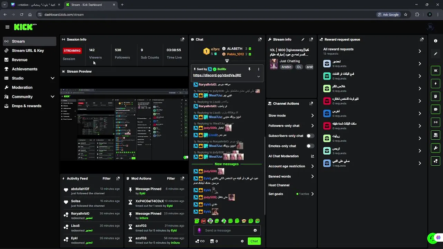Open Achievements in sidebar

[29, 69]
